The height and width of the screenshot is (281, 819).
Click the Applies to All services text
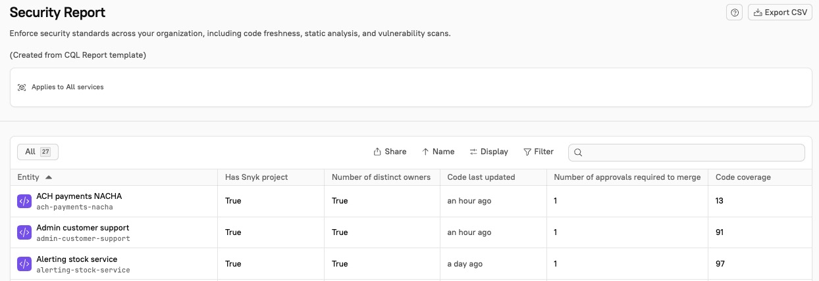pos(68,87)
